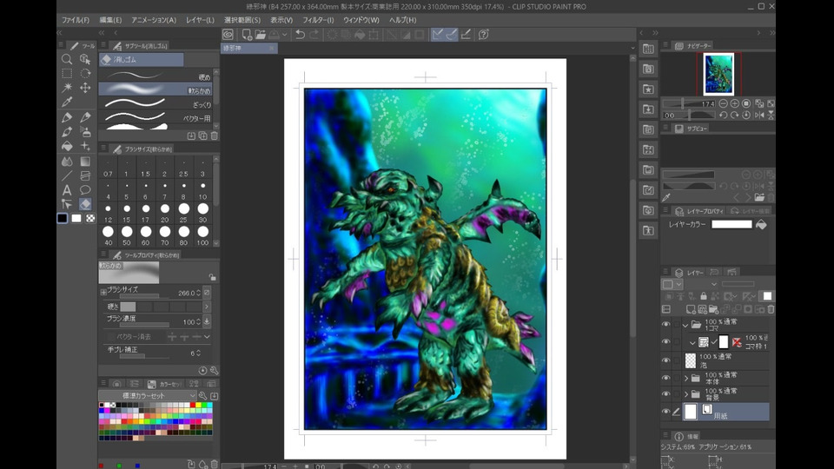Select black main color swatch
The height and width of the screenshot is (469, 834).
(x=63, y=218)
